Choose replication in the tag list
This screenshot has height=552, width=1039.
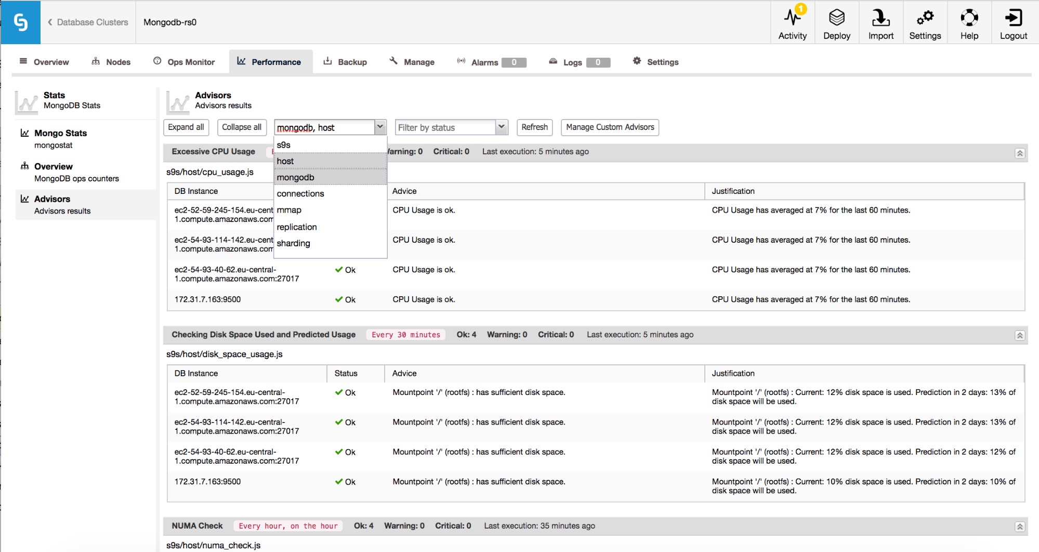click(x=330, y=227)
